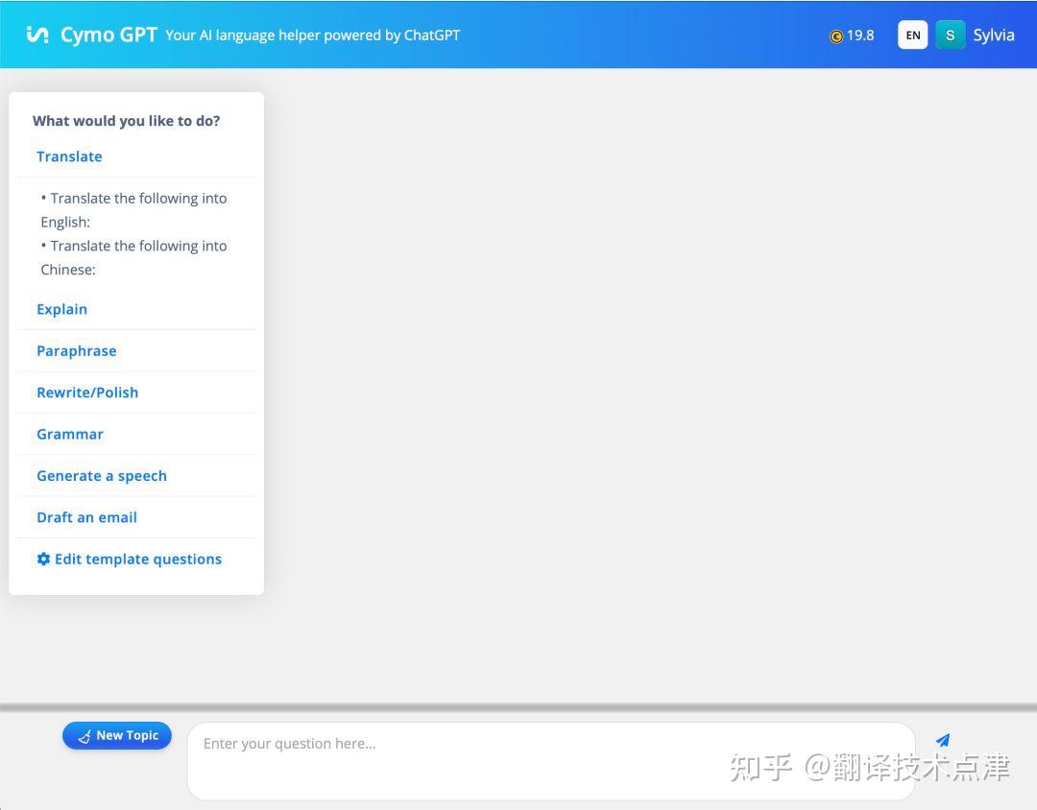Screen dimensions: 1037x810
Task: Click the gold coin credits icon
Action: [836, 36]
